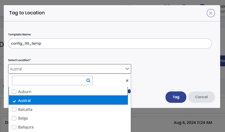
Task: Click the Aug 6, 2024 11:24 AM timestamp
Action: tap(193, 123)
